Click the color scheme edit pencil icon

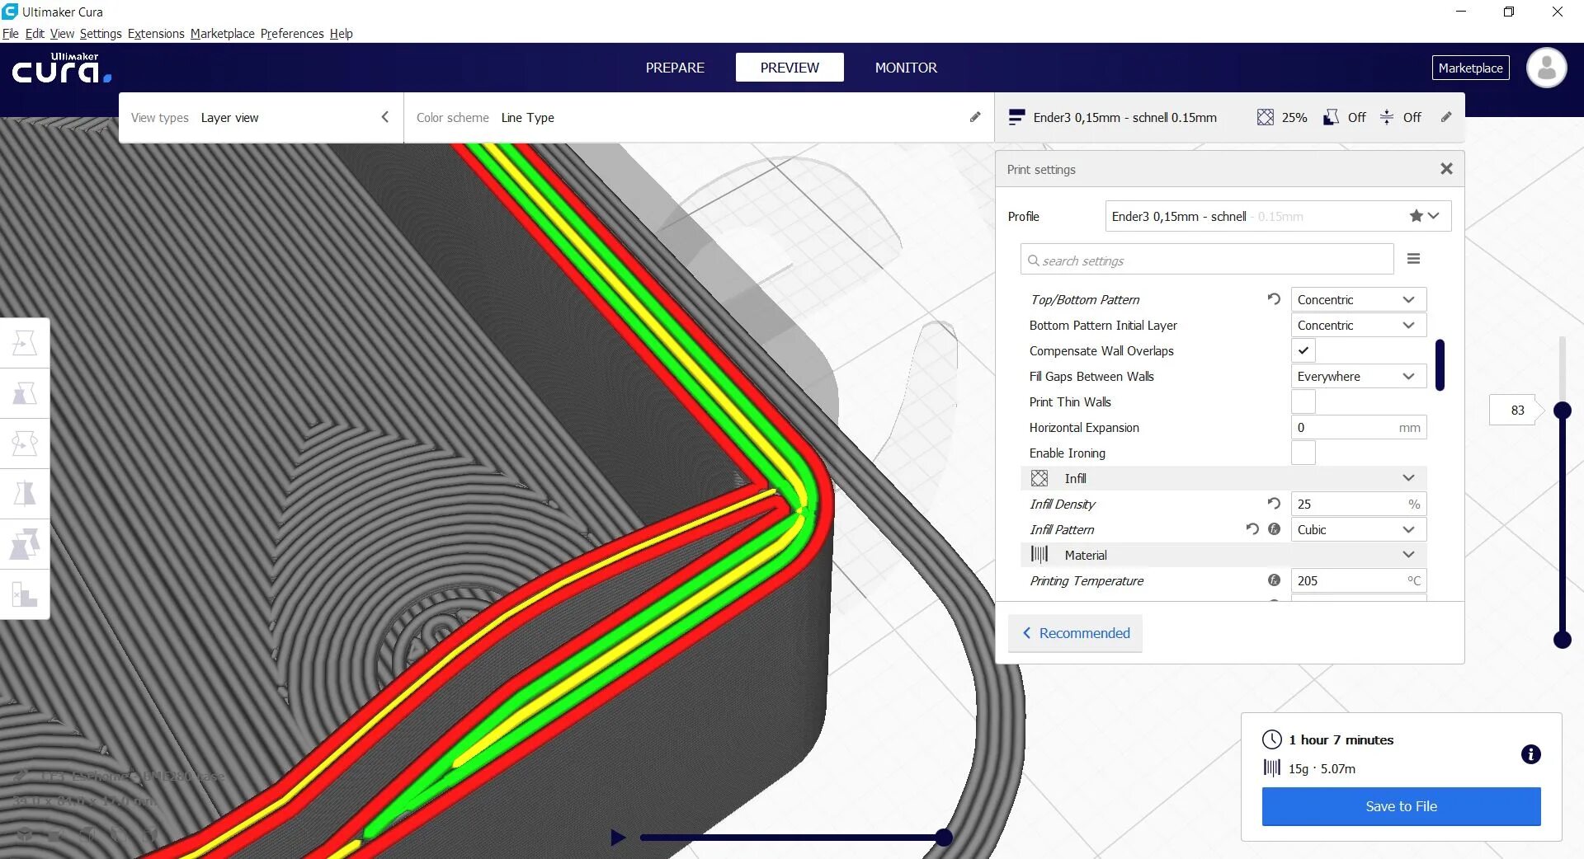click(x=975, y=117)
